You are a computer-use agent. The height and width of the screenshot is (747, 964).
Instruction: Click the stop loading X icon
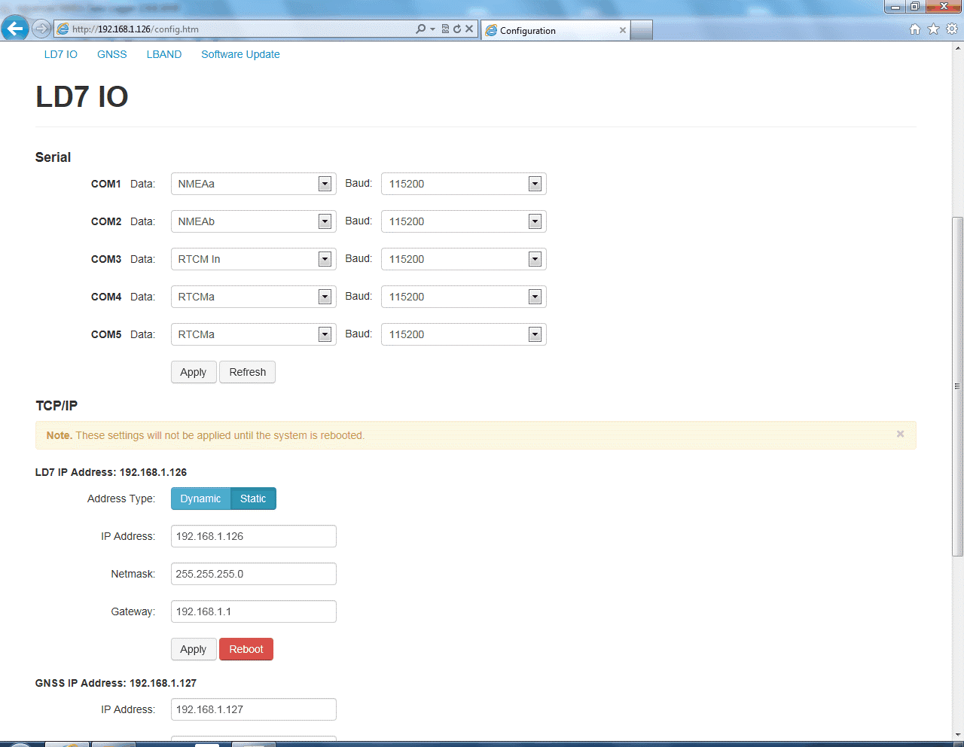(469, 29)
